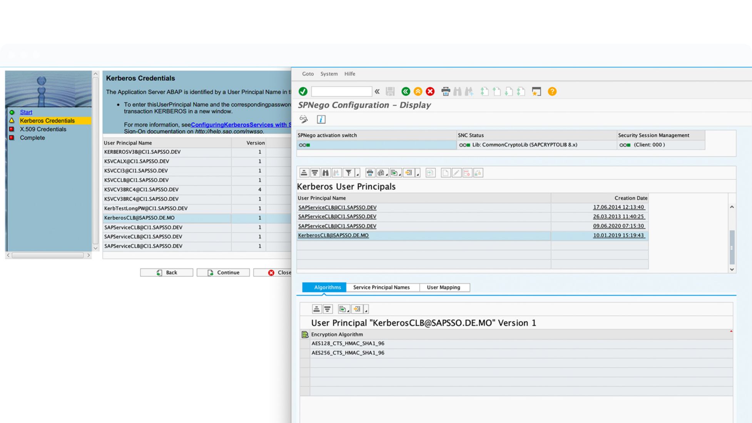The width and height of the screenshot is (752, 423).
Task: Click Find binoculars in Kerberos principals toolbar
Action: point(326,173)
